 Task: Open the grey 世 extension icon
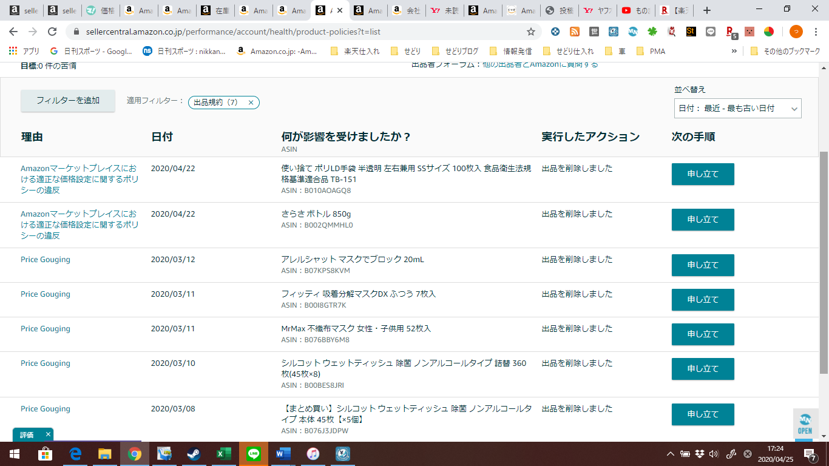coord(594,32)
